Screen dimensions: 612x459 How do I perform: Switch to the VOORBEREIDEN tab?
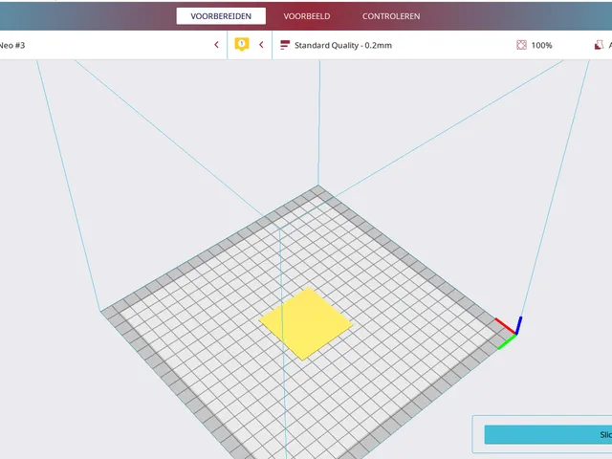[221, 16]
